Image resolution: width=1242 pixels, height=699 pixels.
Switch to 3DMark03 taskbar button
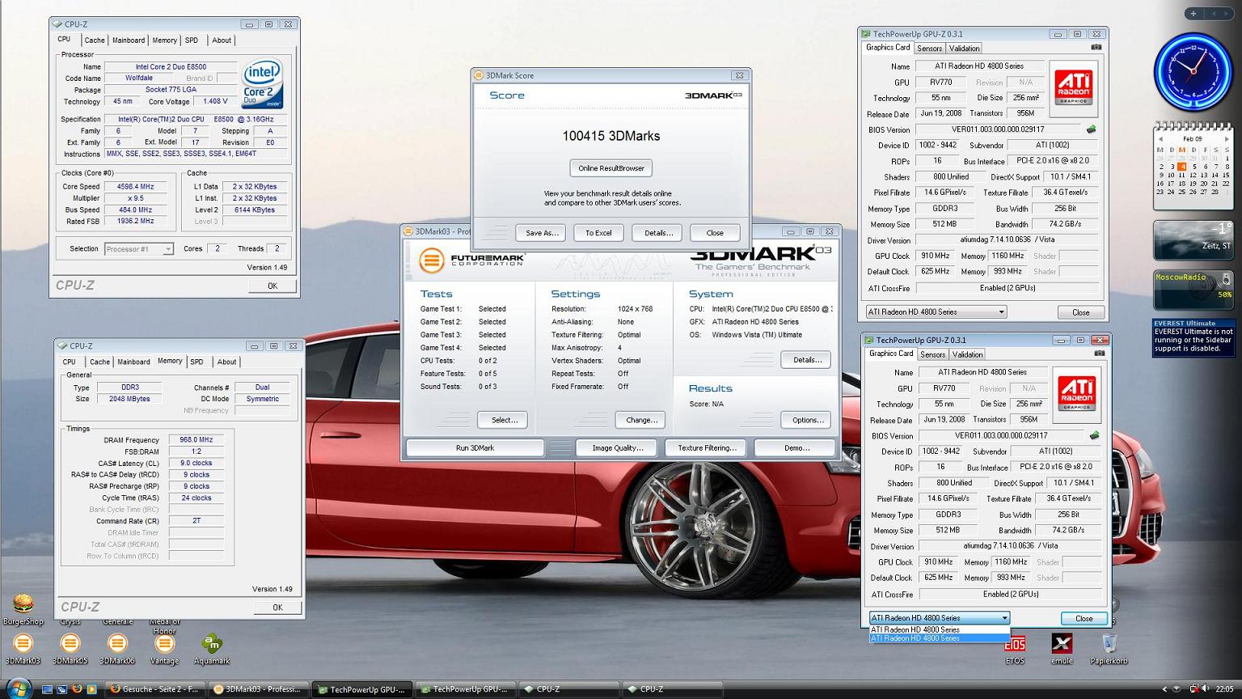pos(258,689)
